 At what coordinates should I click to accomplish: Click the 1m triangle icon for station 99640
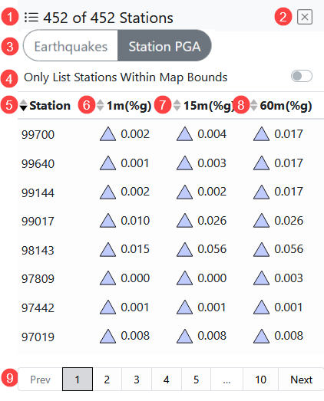(107, 163)
